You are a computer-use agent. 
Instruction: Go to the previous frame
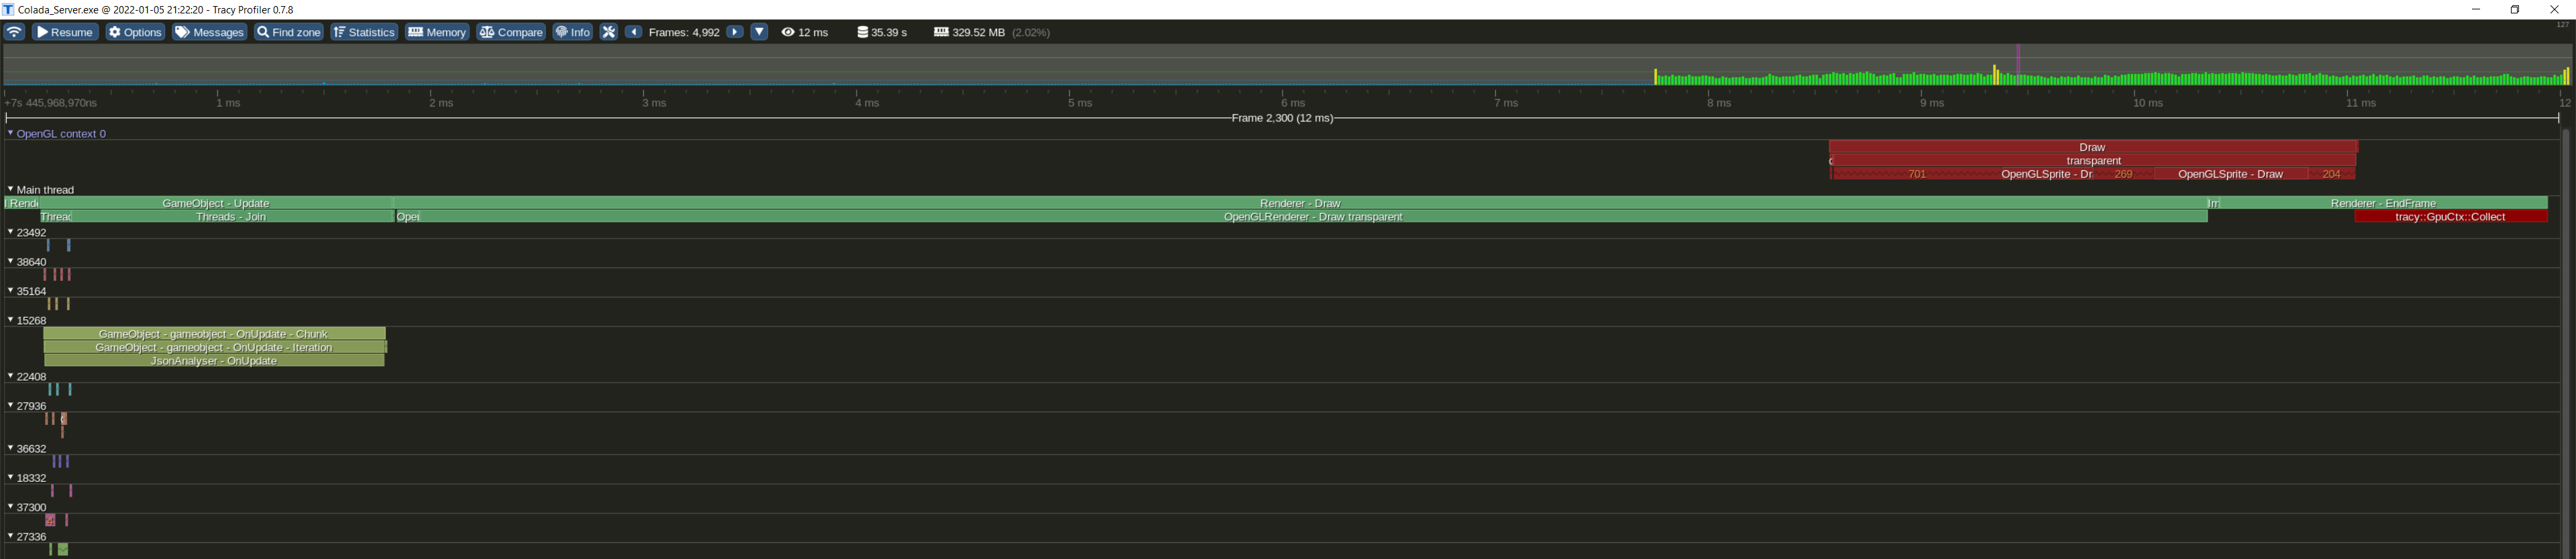tap(633, 32)
